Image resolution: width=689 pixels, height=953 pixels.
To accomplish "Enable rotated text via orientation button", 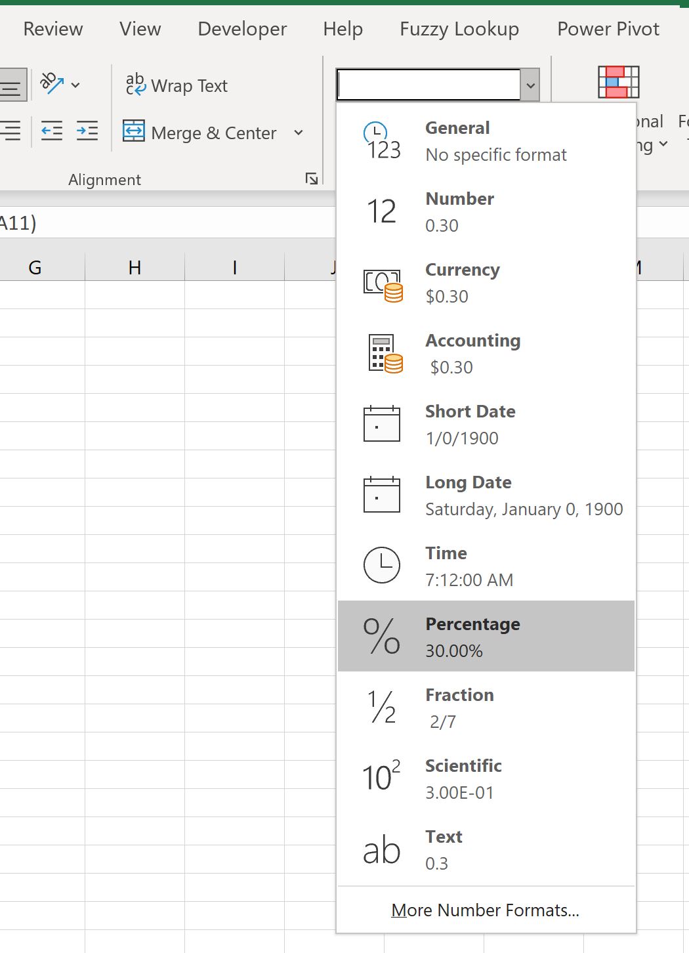I will [51, 83].
